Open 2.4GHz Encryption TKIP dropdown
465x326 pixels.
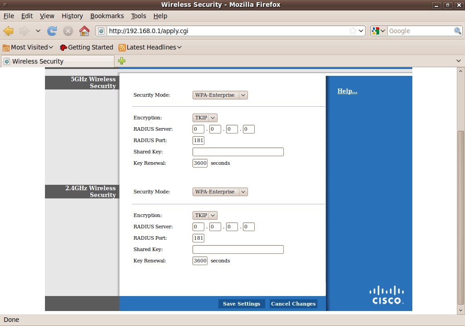(205, 215)
